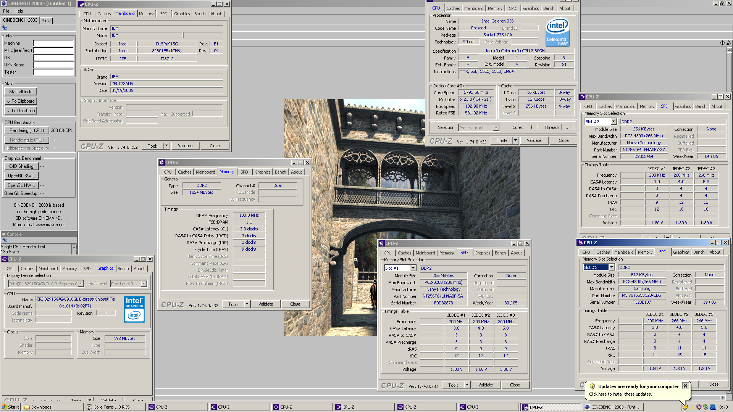Open the Help menu in CINEBENCH
Image resolution: width=733 pixels, height=412 pixels.
point(19,11)
